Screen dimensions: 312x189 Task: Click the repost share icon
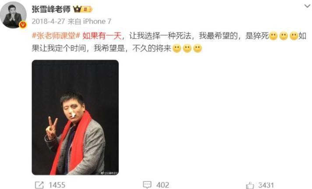click(x=39, y=185)
